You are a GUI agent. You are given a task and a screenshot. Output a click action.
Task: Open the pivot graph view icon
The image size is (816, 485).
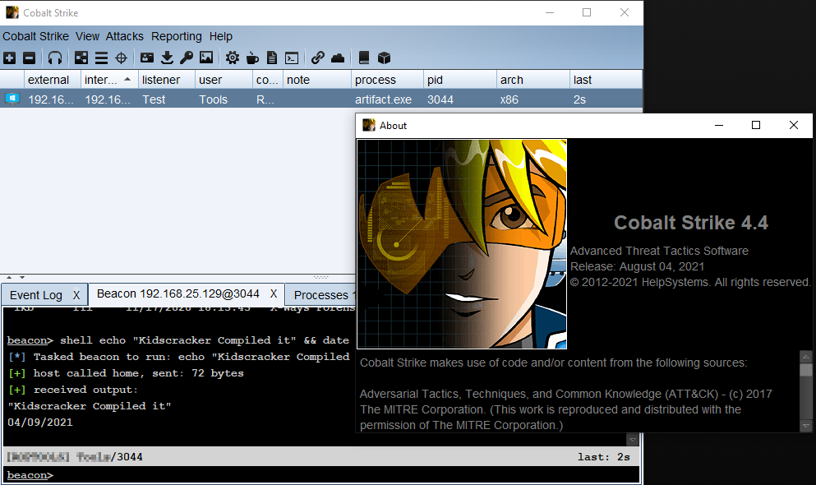[x=81, y=58]
